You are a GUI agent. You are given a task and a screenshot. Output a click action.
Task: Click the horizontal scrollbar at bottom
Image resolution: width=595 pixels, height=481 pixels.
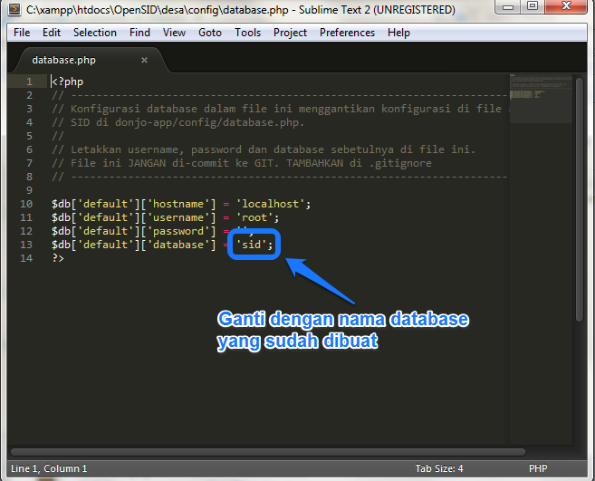(272, 450)
